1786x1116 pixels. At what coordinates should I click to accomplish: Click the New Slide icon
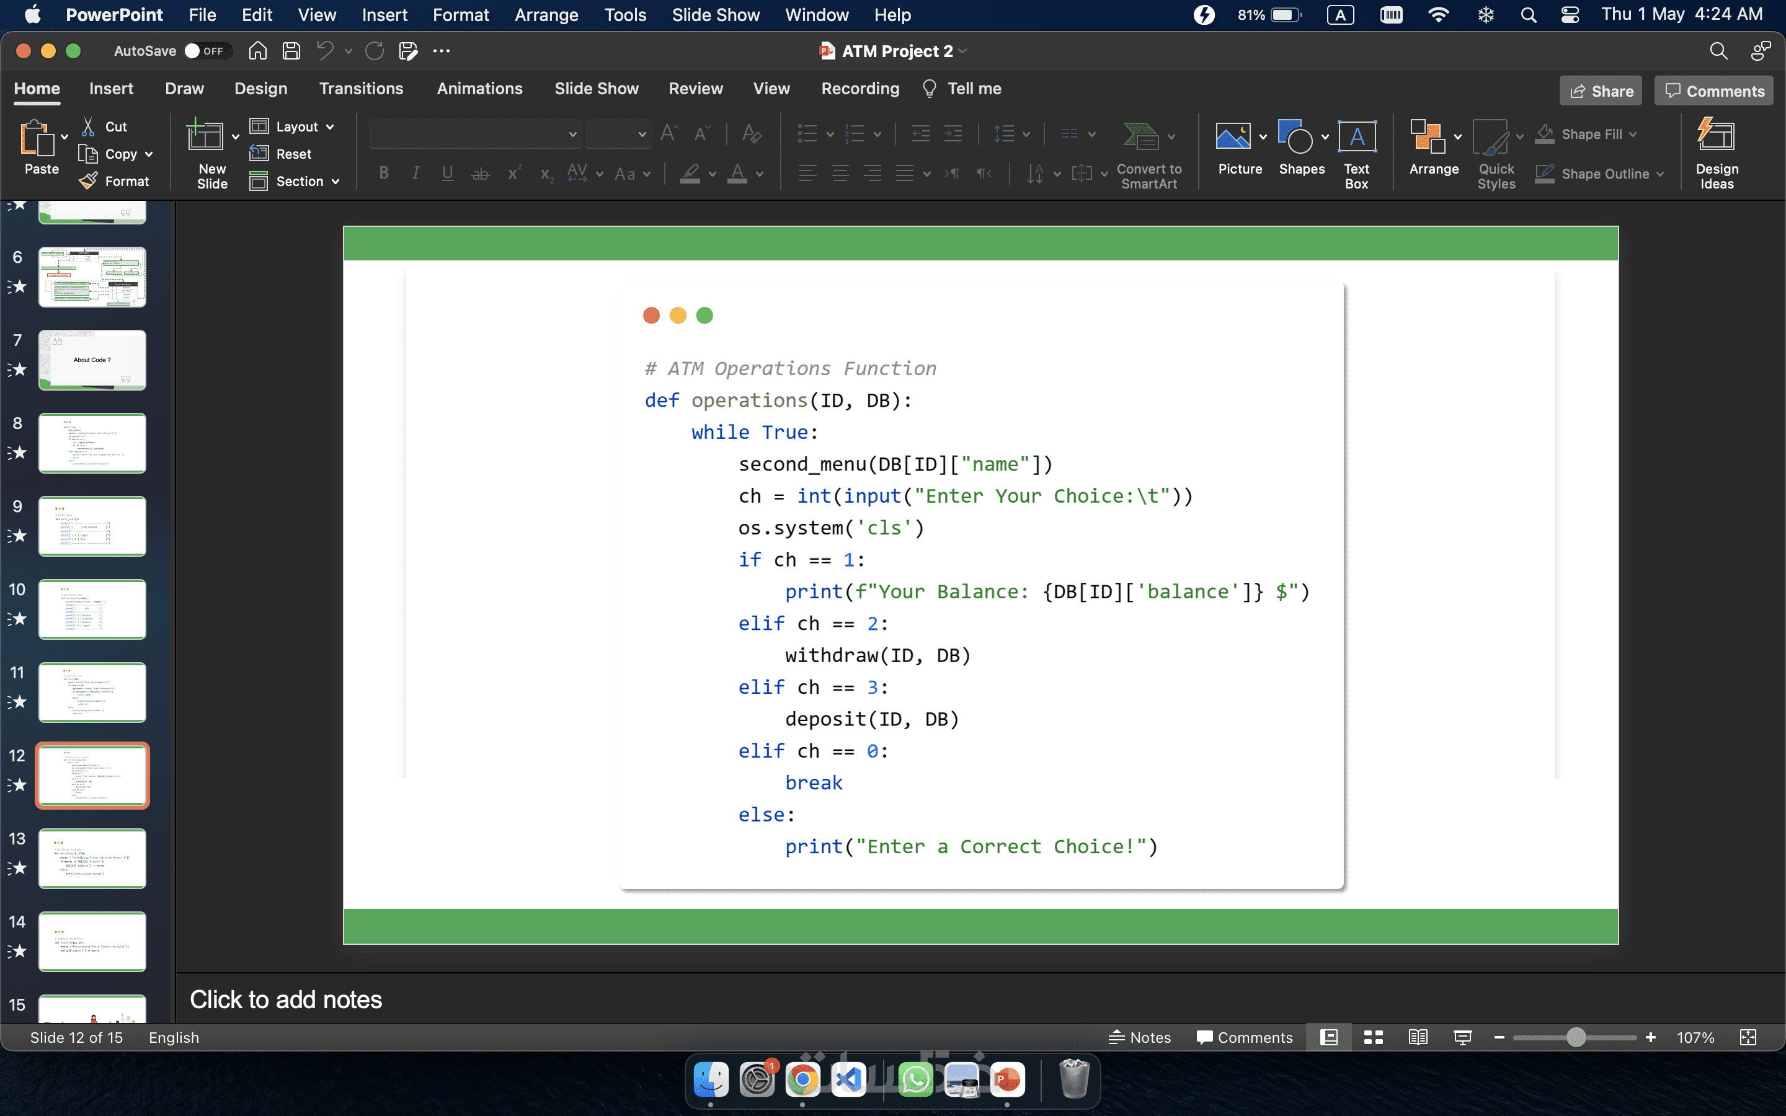click(205, 137)
